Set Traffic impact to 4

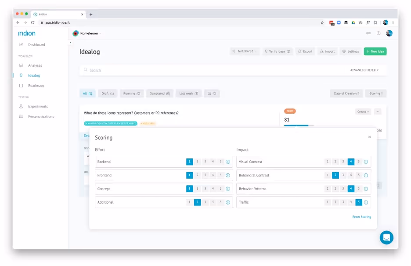[351, 202]
